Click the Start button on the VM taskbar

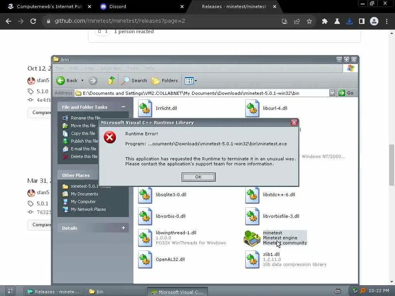[x=10, y=291]
